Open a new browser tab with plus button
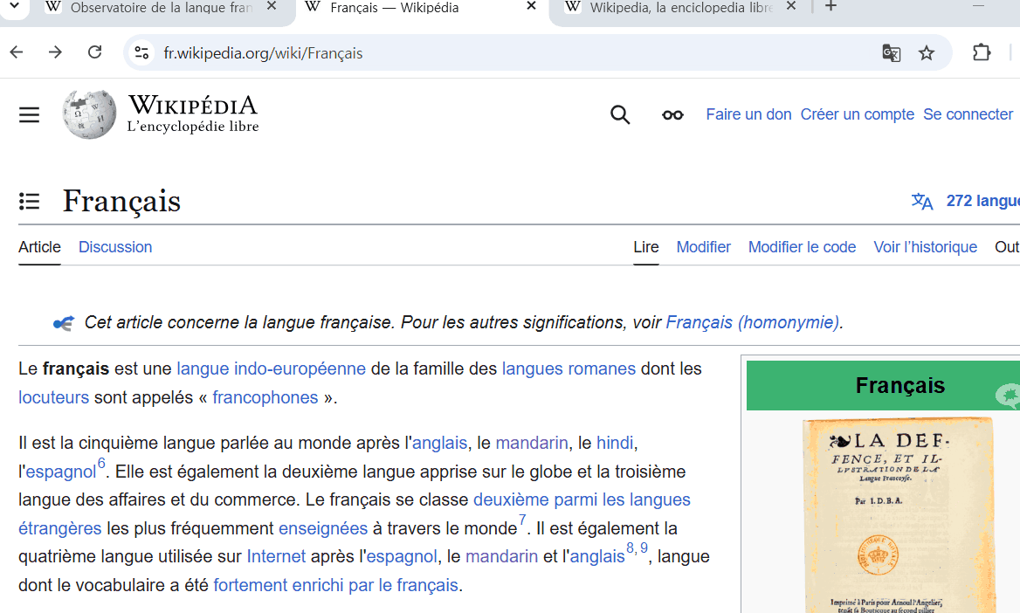This screenshot has width=1020, height=613. coord(830,7)
